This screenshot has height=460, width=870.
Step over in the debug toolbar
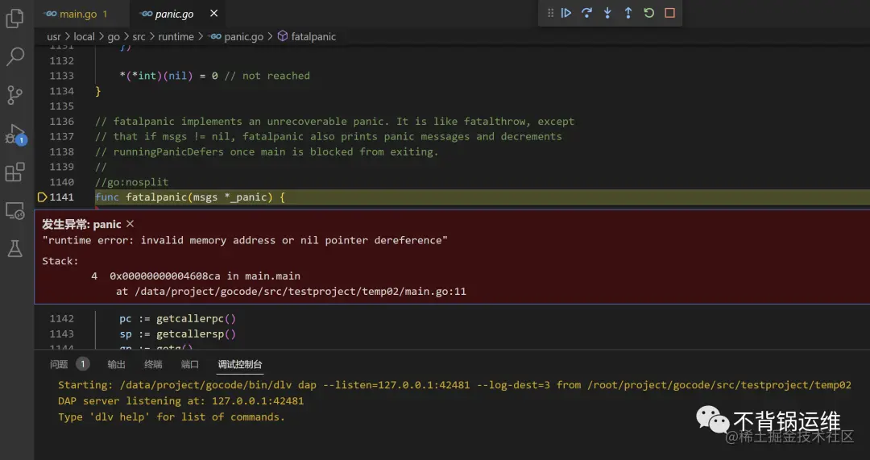pyautogui.click(x=586, y=13)
